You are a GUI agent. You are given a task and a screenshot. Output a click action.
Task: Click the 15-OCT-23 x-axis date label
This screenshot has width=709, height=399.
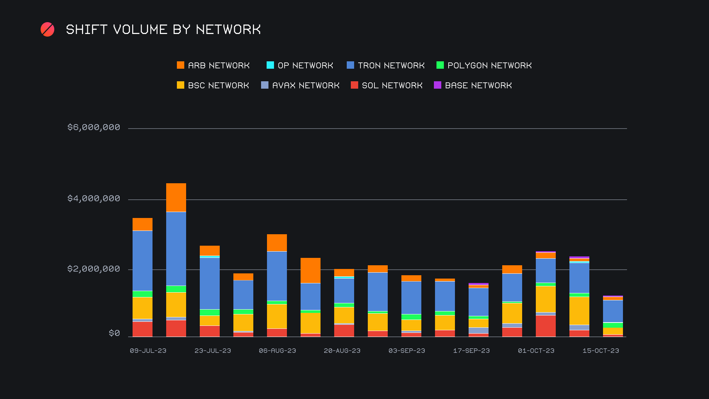(601, 351)
